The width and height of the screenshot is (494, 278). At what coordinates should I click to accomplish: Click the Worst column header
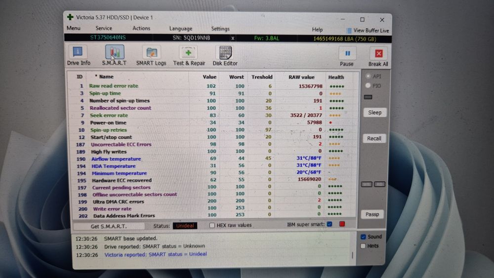pos(237,77)
